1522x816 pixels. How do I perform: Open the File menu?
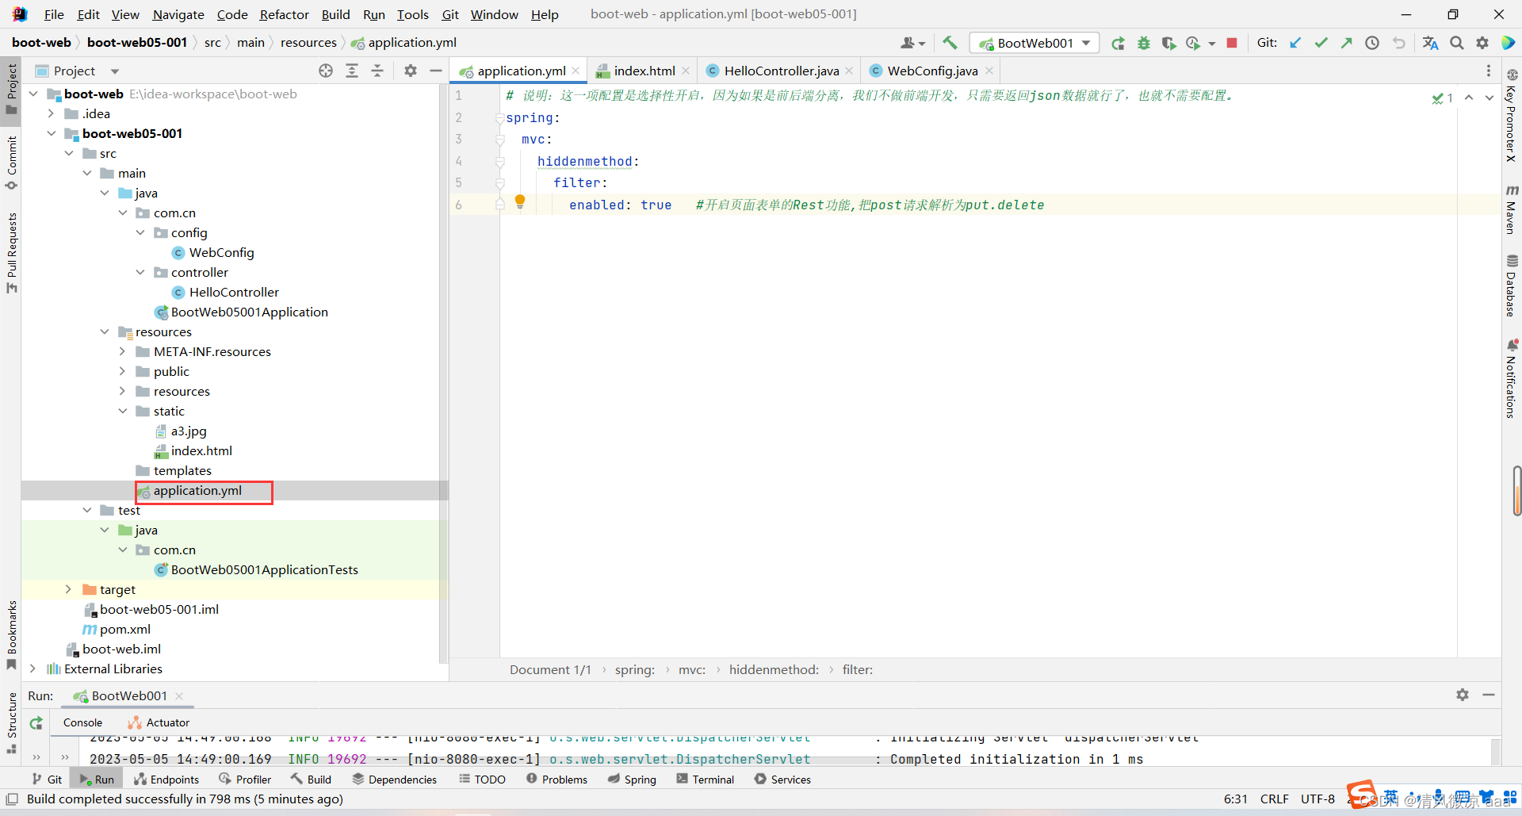point(54,14)
